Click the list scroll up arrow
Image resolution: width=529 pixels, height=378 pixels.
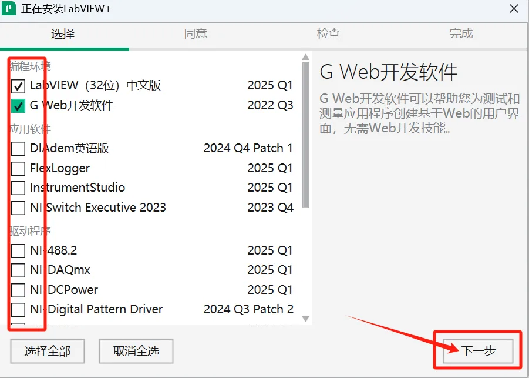click(306, 57)
